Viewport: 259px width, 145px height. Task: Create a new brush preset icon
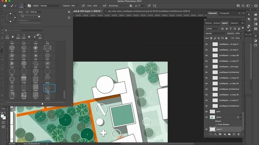point(69,18)
